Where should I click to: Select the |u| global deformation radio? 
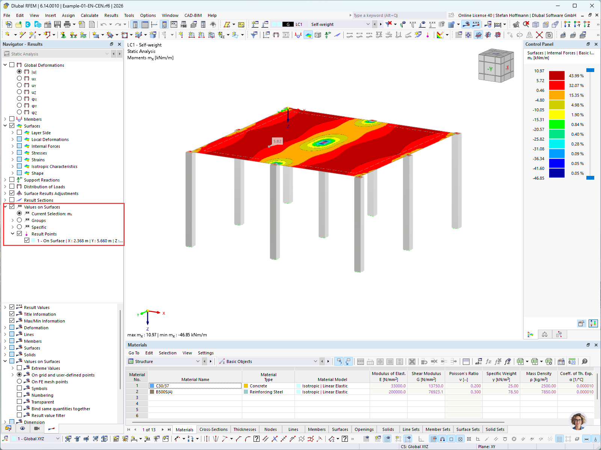[x=20, y=72]
